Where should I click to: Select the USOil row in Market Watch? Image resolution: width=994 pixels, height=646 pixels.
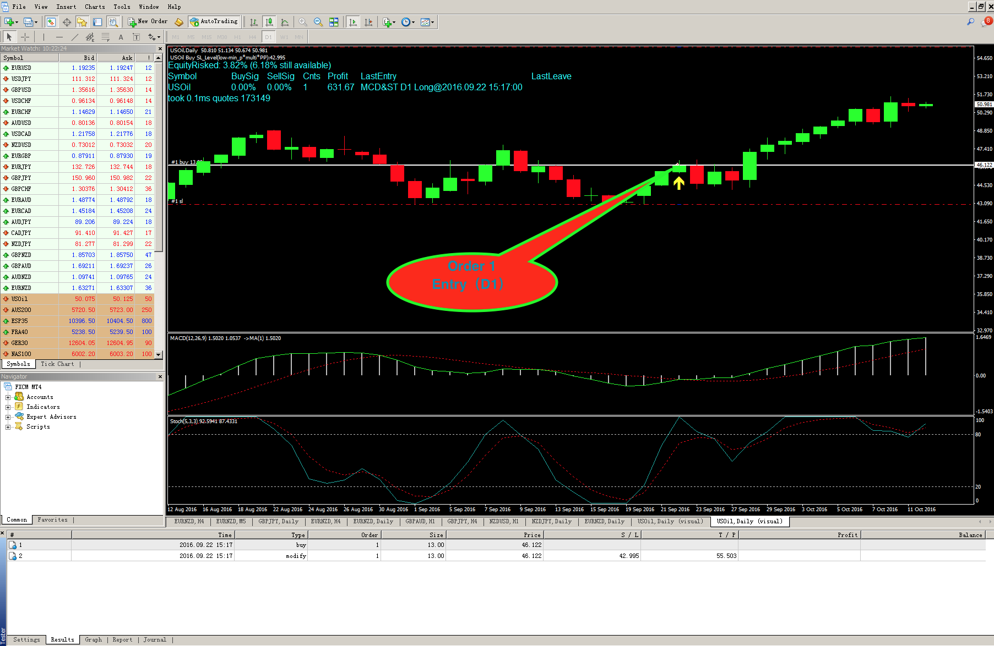tap(77, 299)
